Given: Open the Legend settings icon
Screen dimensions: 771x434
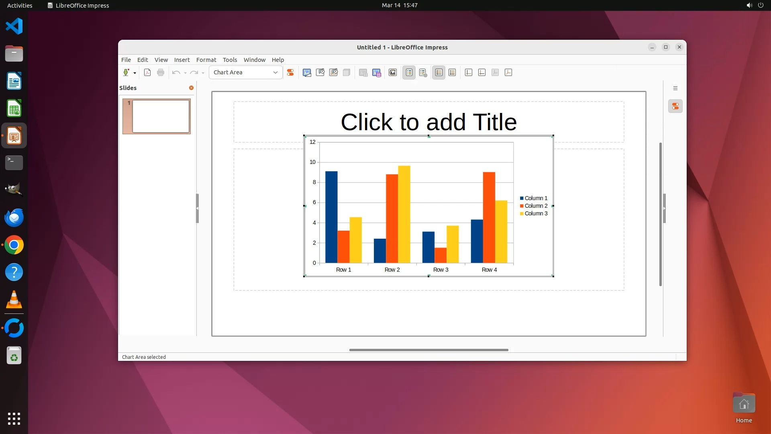Looking at the screenshot, I should tap(423, 72).
